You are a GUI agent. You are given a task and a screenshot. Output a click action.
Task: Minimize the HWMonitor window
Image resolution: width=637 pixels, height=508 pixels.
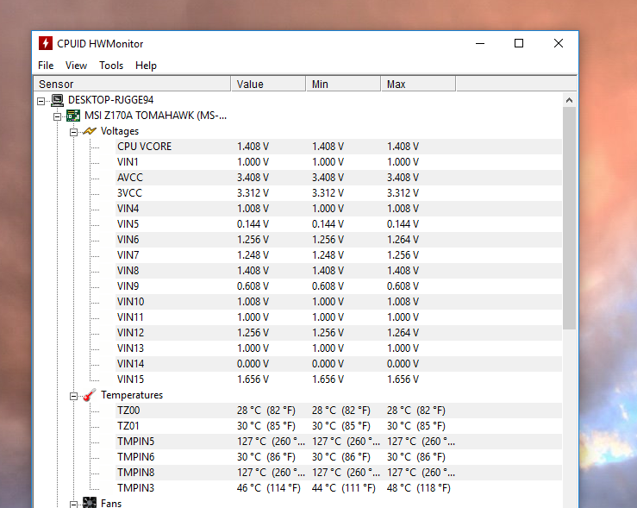coord(480,43)
